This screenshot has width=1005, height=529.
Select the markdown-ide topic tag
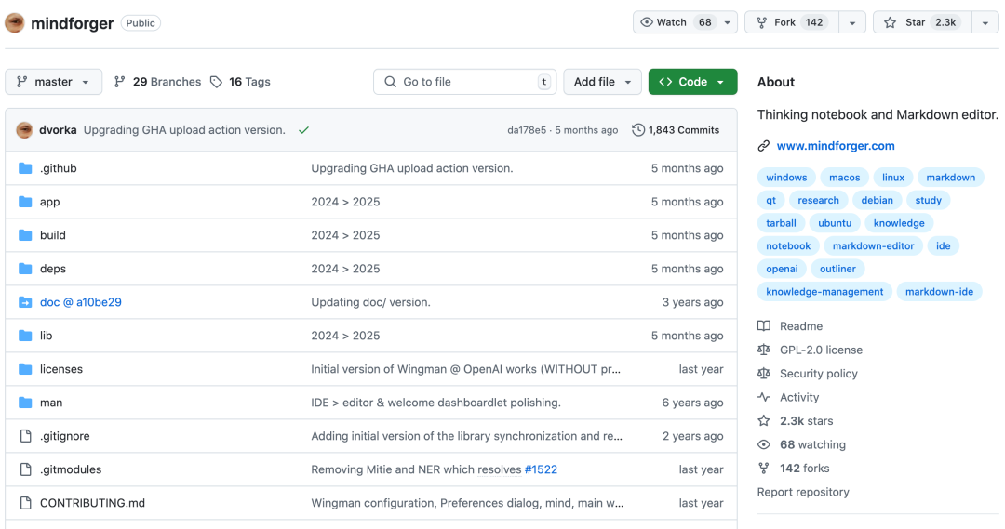[x=939, y=292]
